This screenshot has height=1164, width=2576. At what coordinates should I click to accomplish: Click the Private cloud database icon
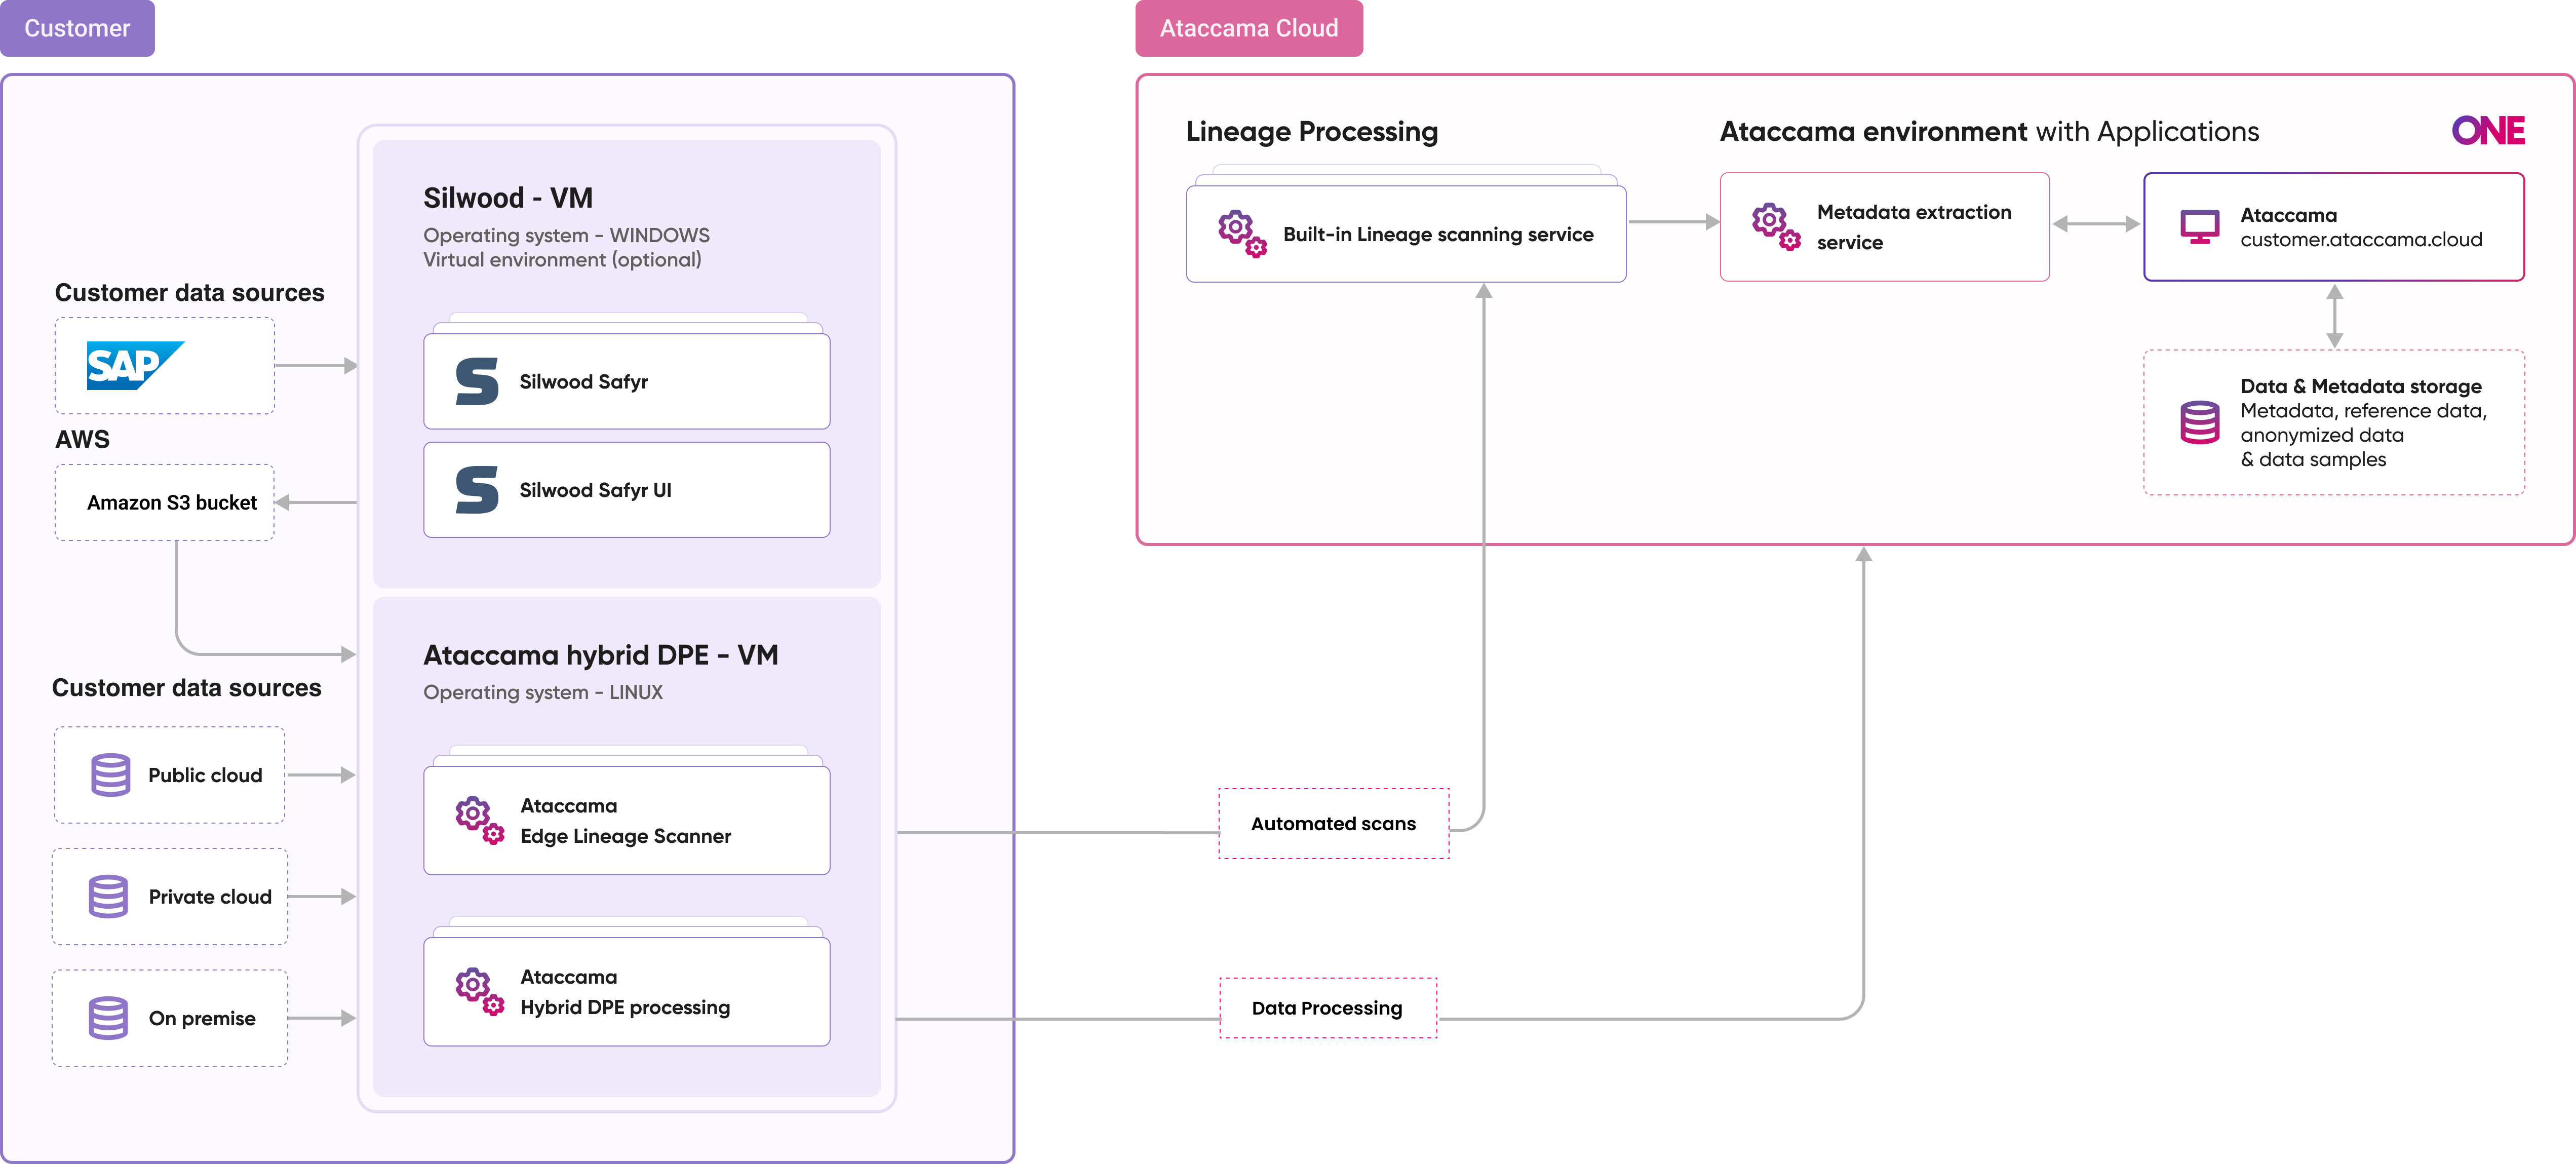[108, 896]
